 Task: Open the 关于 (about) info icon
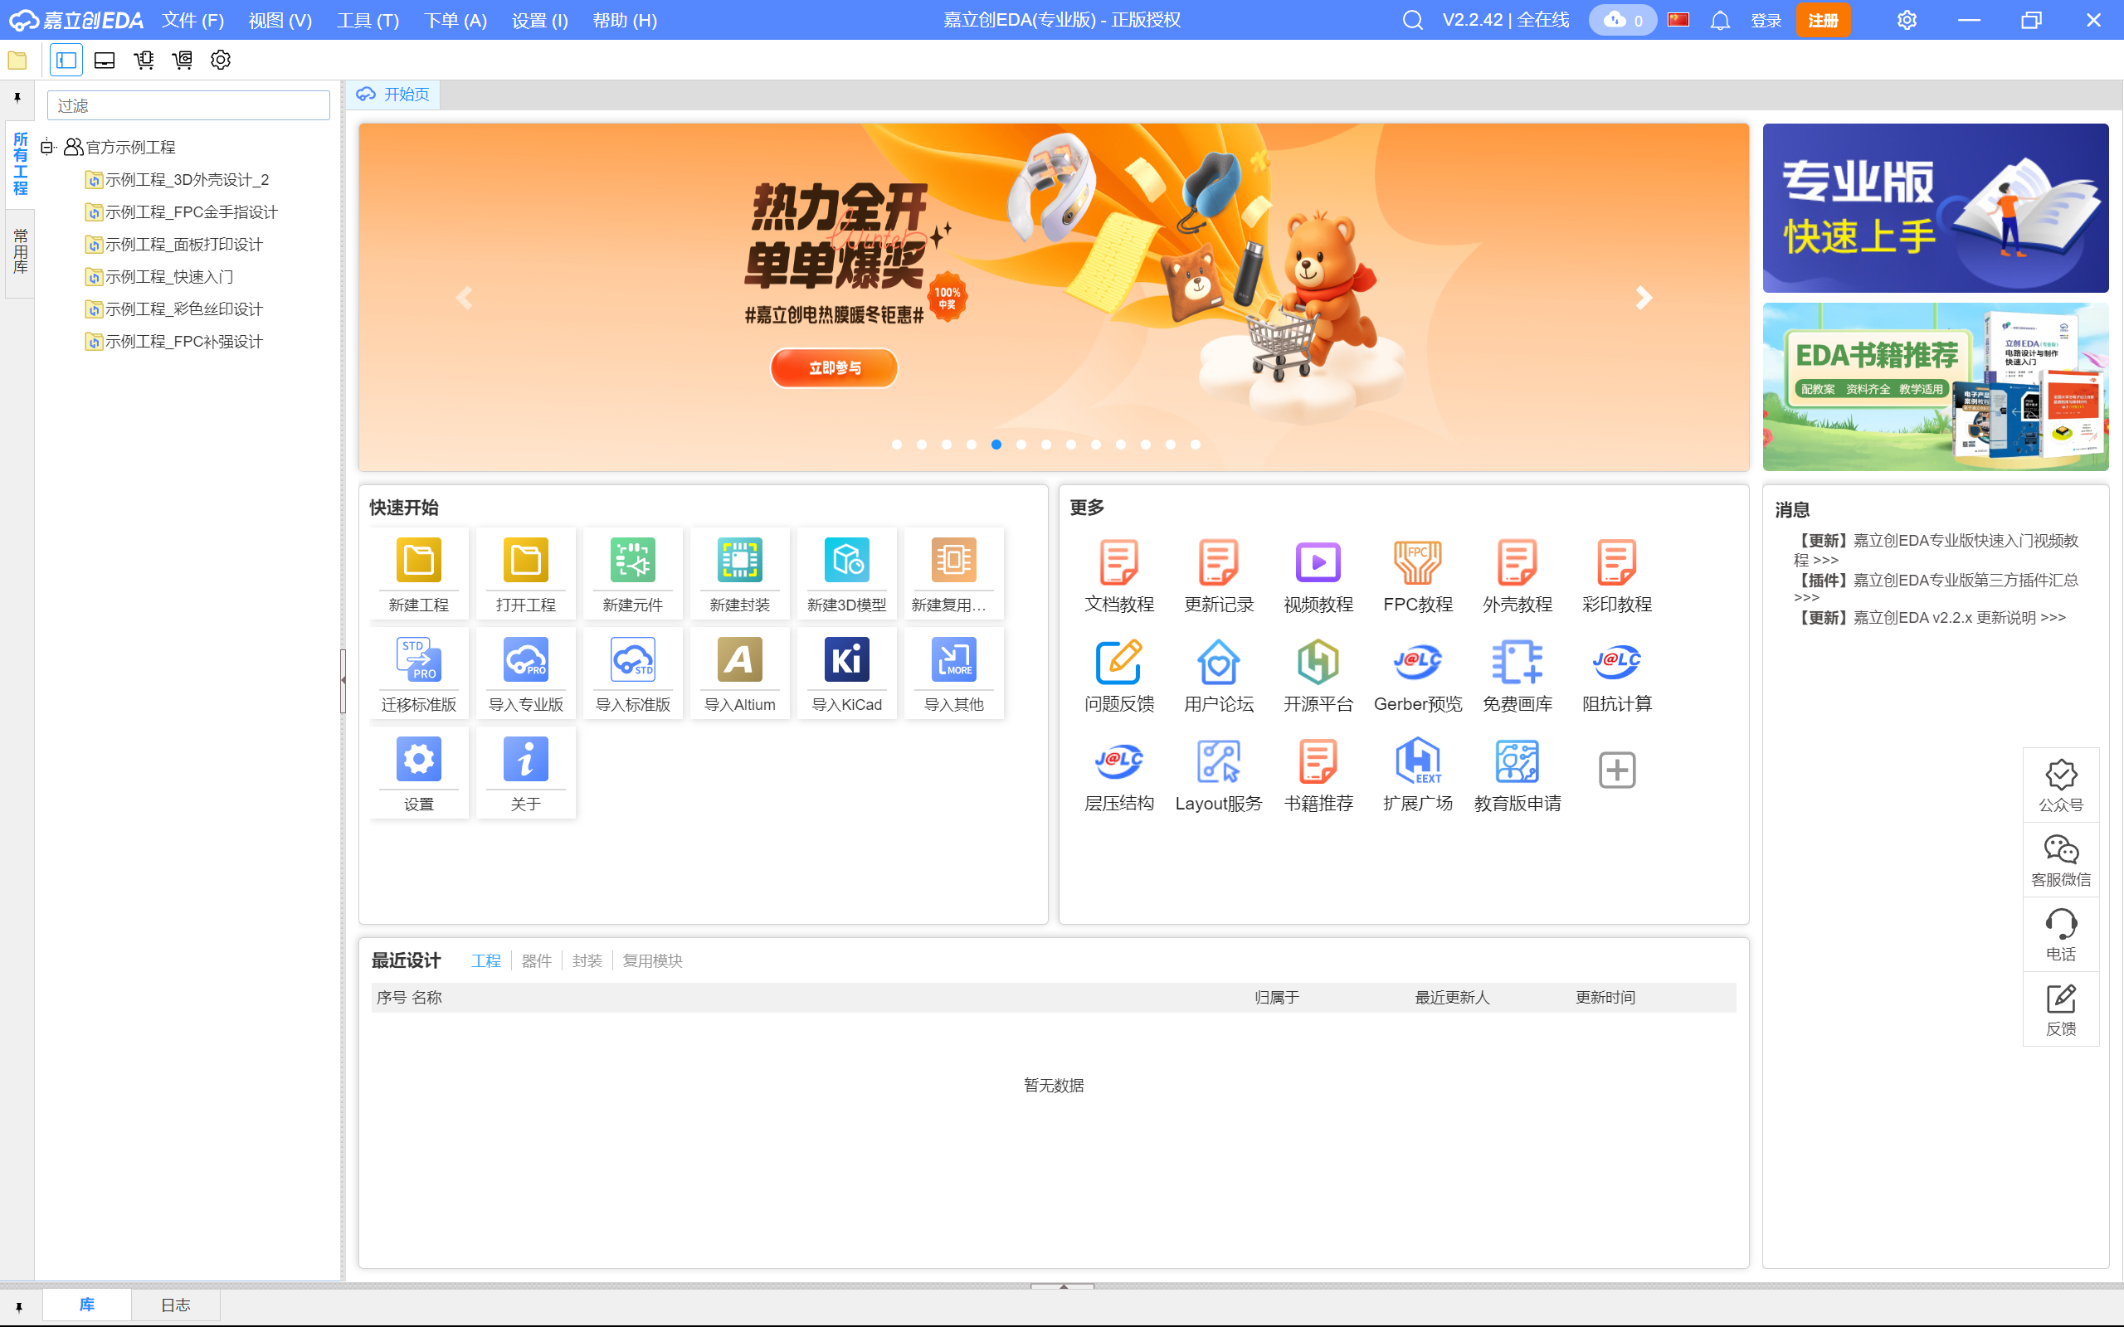point(526,759)
